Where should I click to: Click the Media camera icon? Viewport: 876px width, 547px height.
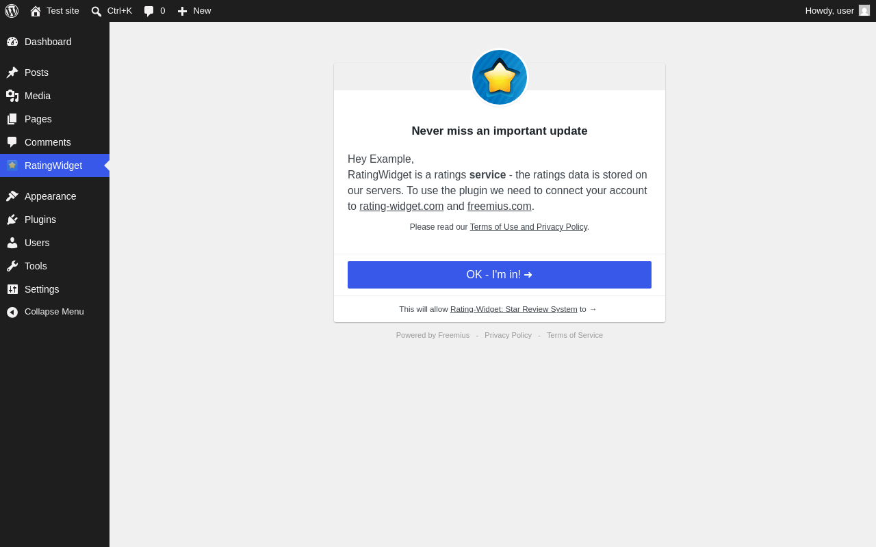[x=12, y=96]
